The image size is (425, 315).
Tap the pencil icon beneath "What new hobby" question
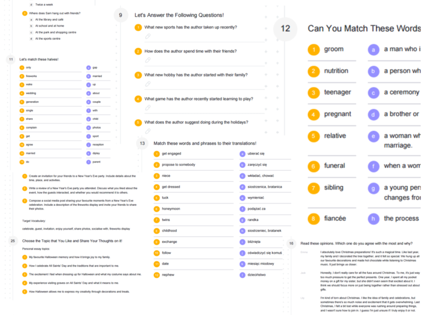pyautogui.click(x=148, y=84)
